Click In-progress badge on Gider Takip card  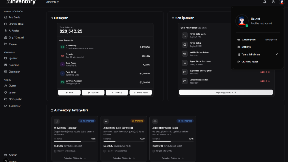pos(185,121)
